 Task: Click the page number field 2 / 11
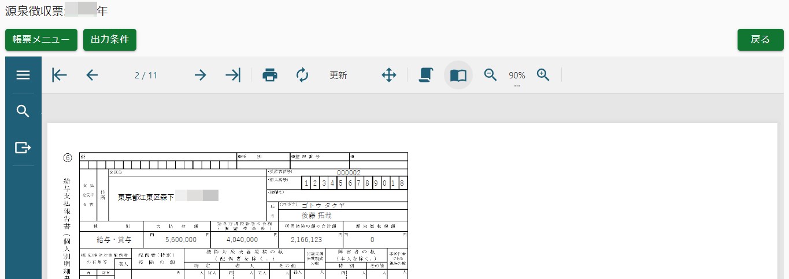tap(146, 76)
